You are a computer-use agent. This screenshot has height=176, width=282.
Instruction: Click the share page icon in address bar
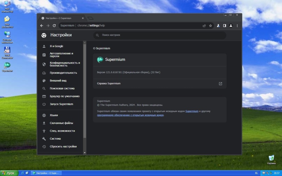click(x=204, y=26)
